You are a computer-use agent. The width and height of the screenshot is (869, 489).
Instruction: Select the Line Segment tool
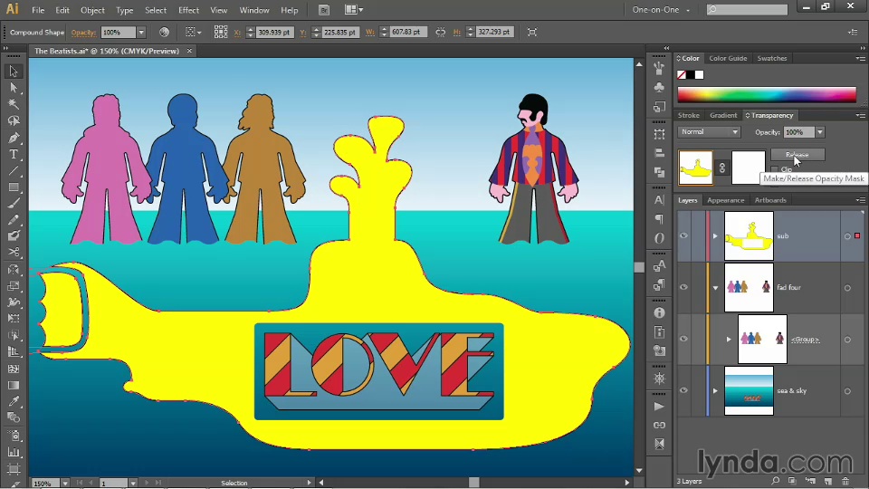click(x=14, y=171)
